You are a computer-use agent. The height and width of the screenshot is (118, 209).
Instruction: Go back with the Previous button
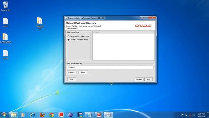(x=139, y=79)
